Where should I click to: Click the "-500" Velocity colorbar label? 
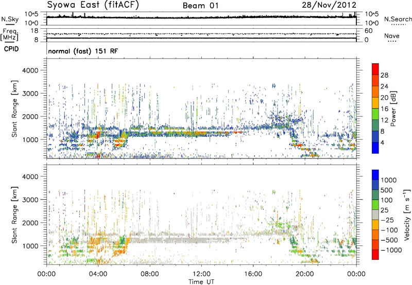click(389, 240)
